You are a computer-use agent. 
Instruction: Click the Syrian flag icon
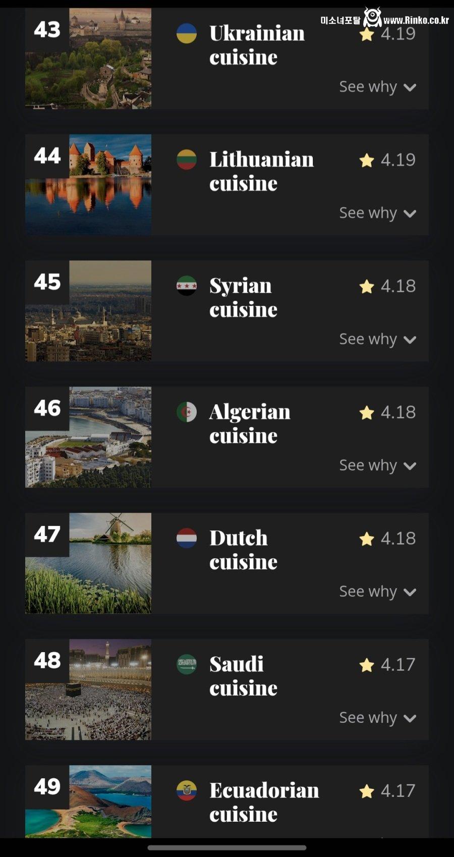187,286
